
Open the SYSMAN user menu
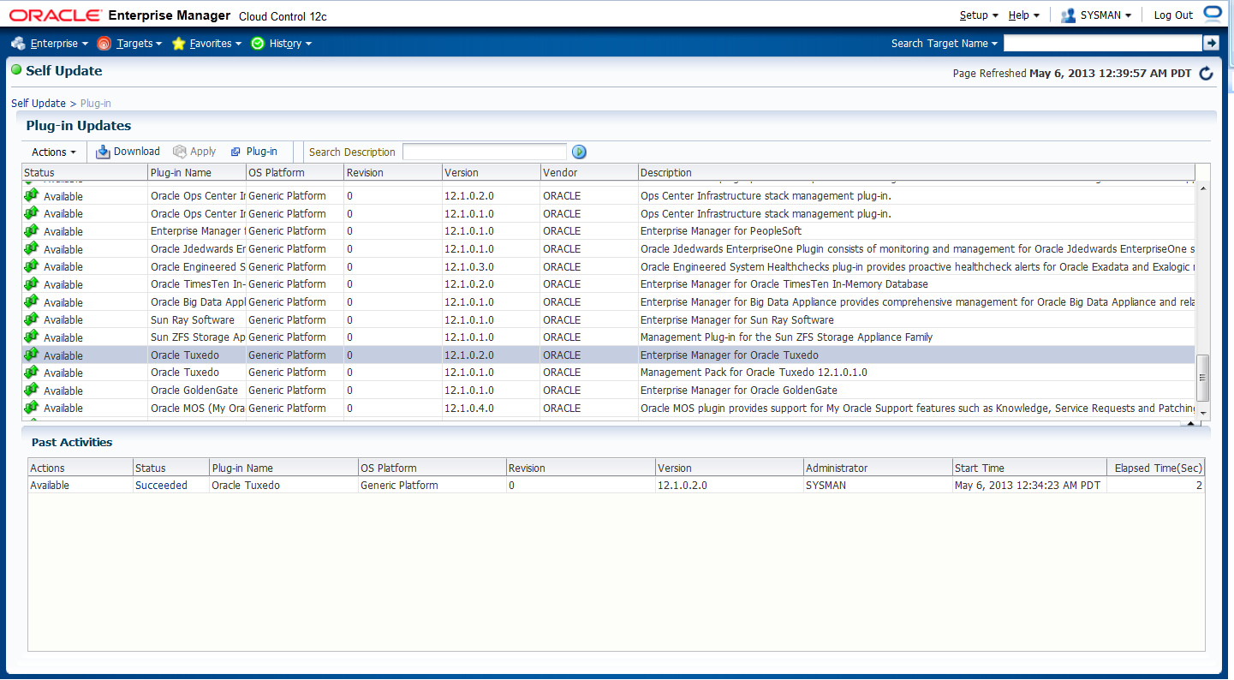pyautogui.click(x=1096, y=15)
